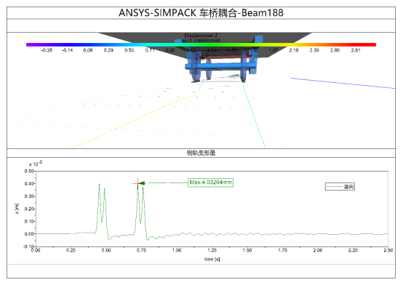Viewport: 403px width, 285px height.
Task: Click the page title ANSYS-SIMPACK 车桥耦合-Beam188
Action: pos(201,13)
